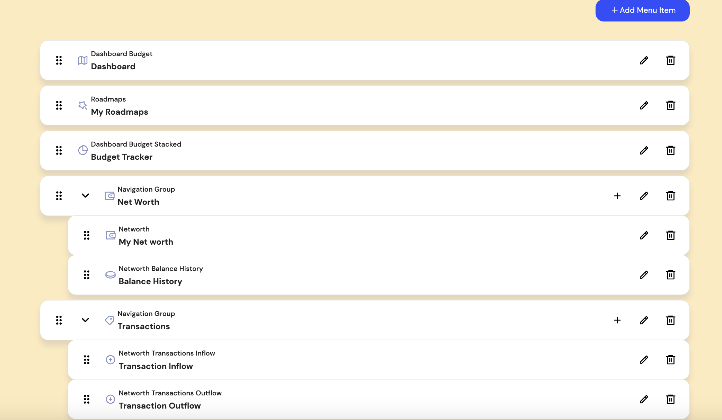The height and width of the screenshot is (420, 722).
Task: Click the star icon beside My Roadmaps
Action: pos(83,105)
